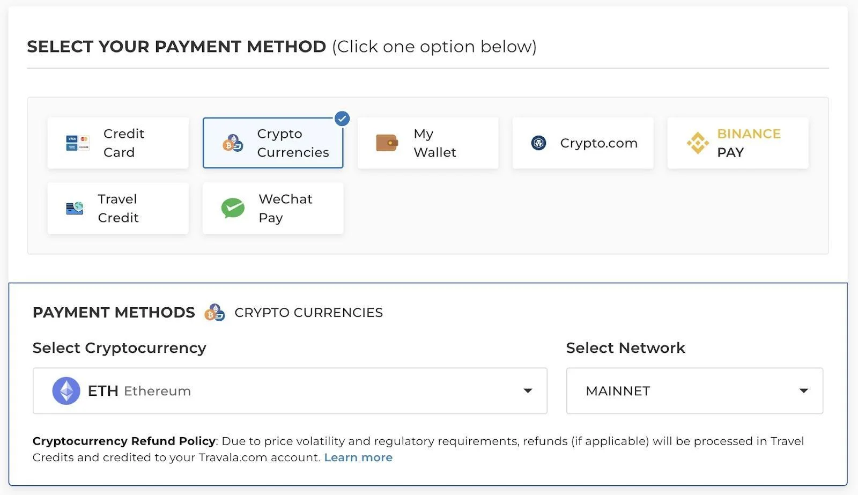858x495 pixels.
Task: Select Credit Card payment option
Action: coord(118,143)
